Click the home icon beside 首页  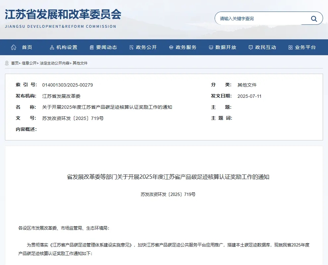(x=14, y=47)
